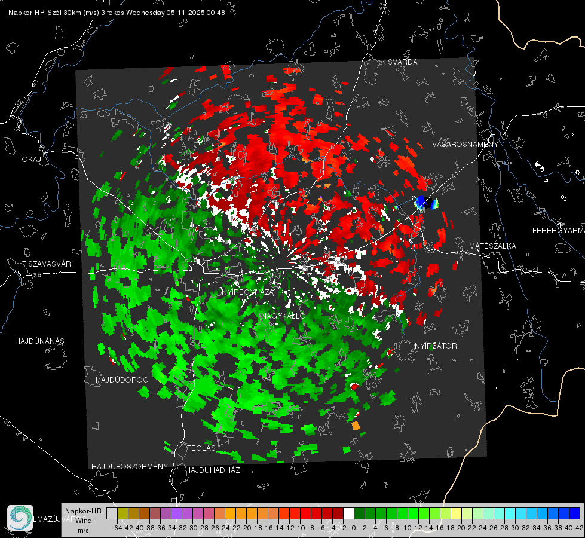Image resolution: width=585 pixels, height=538 pixels.
Task: Click the TOKAJ town label
Action: [29, 160]
